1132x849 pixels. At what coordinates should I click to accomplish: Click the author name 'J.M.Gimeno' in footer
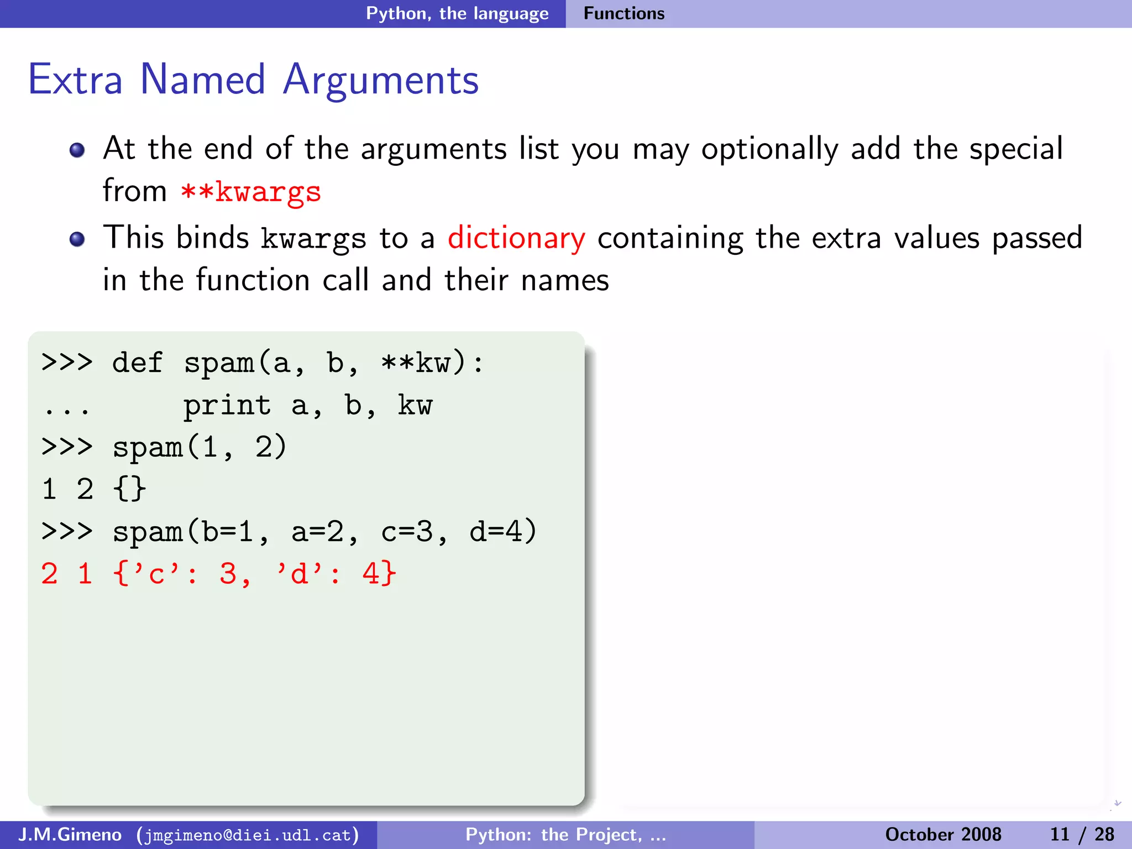click(70, 835)
